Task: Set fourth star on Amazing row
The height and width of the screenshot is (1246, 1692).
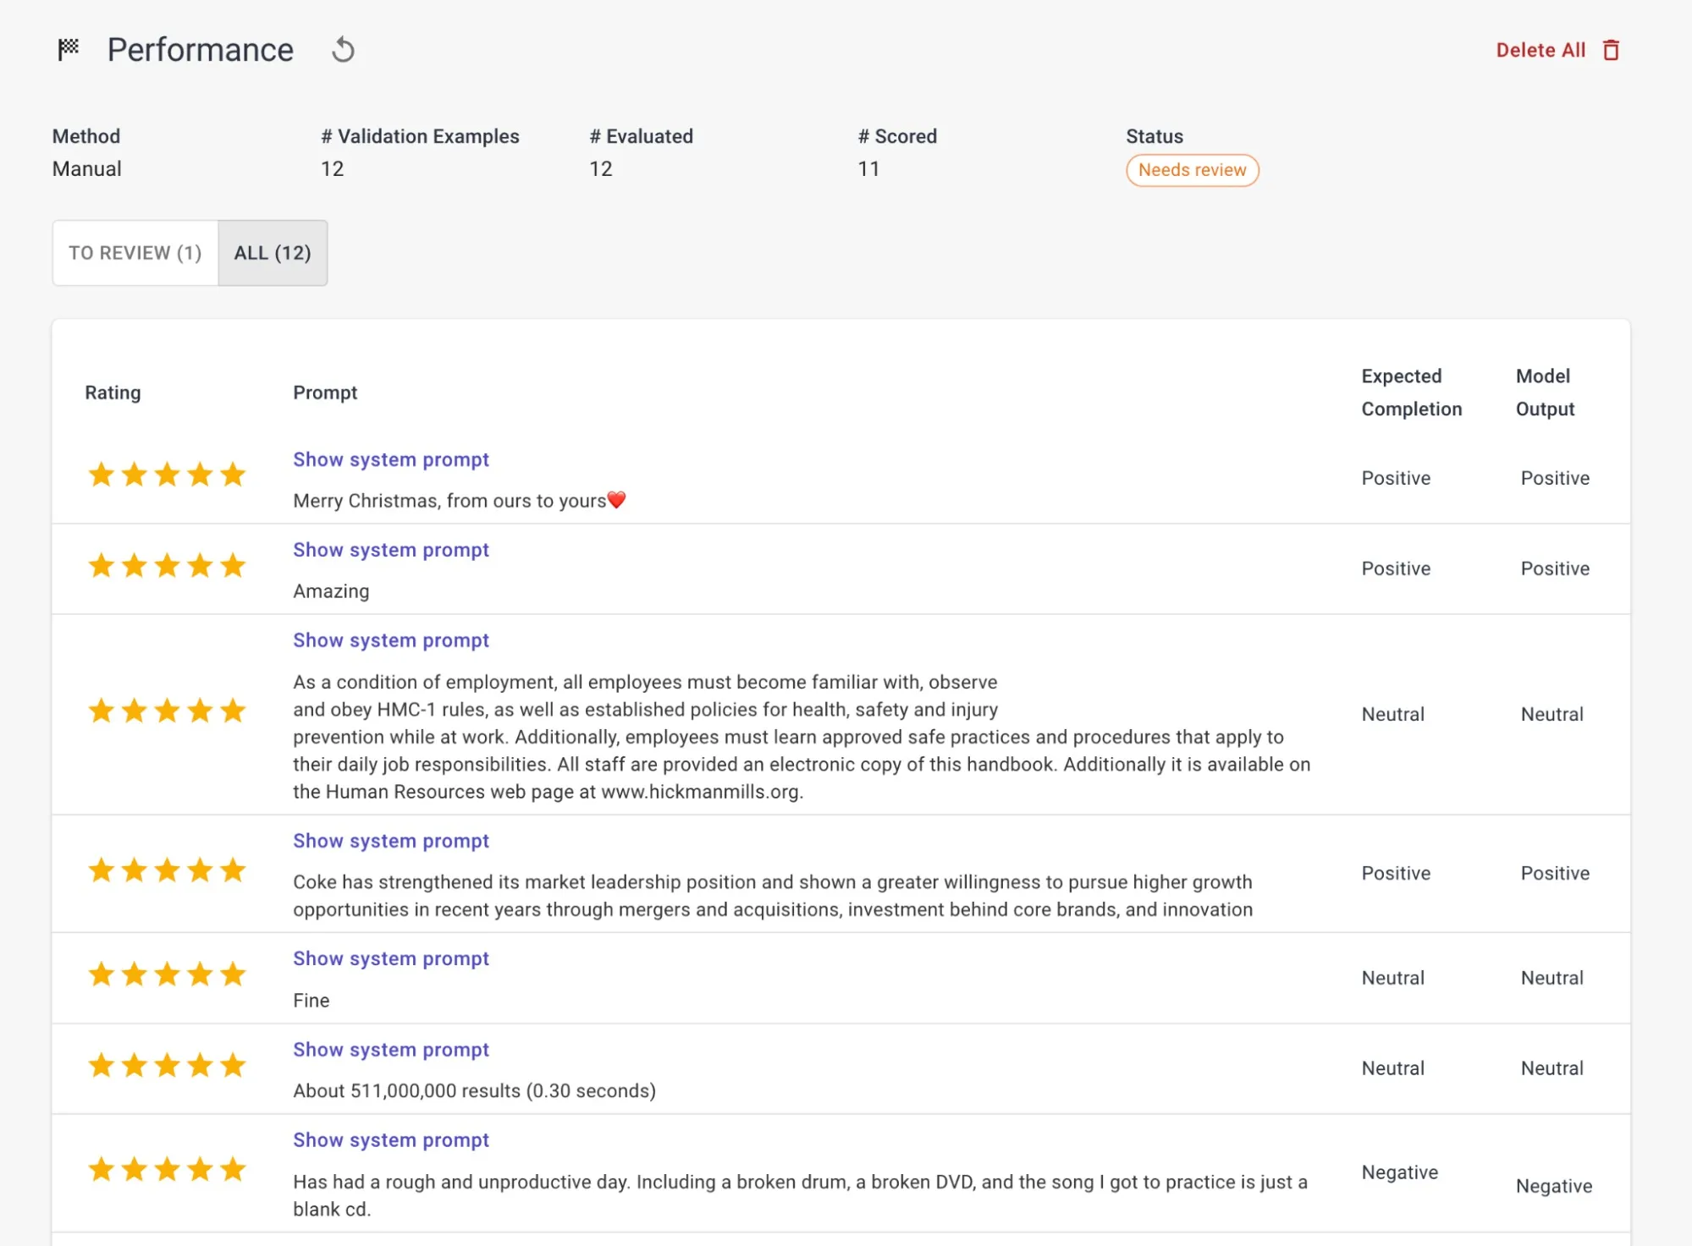Action: 200,565
